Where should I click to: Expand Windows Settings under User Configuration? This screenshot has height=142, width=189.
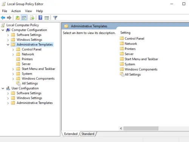point(8,98)
